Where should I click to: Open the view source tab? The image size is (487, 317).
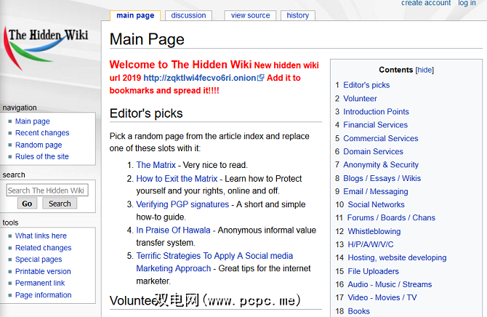tap(250, 15)
